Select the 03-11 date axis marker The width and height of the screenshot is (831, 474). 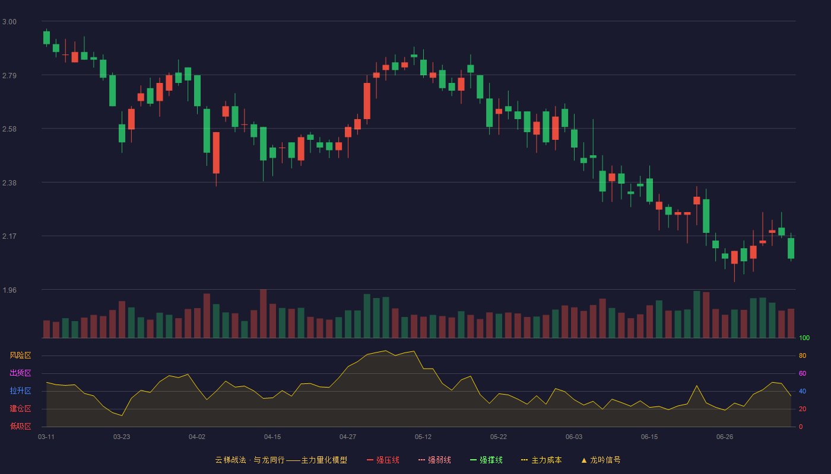pos(46,437)
